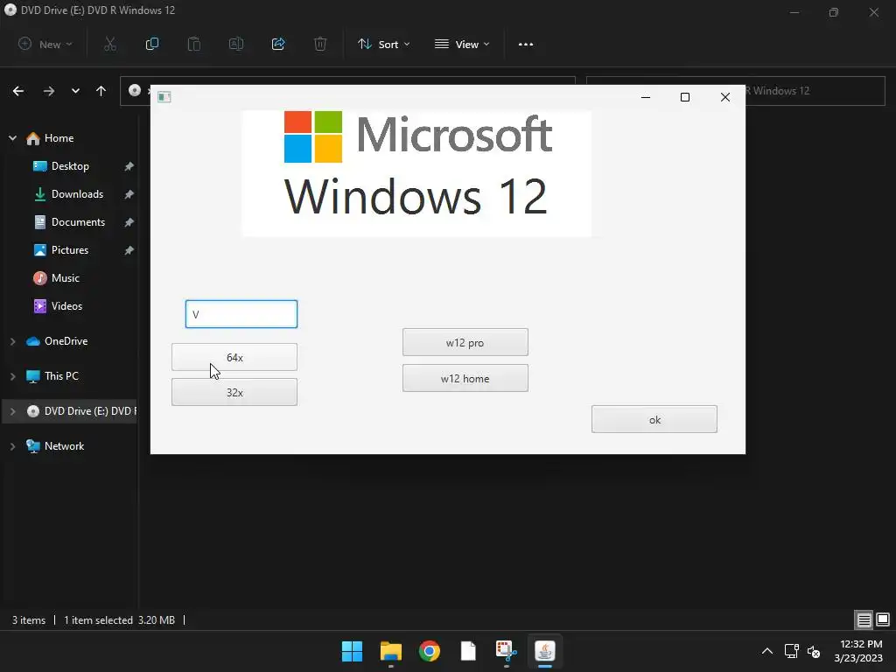Click the Share icon in Explorer toolbar
Image resolution: width=896 pixels, height=672 pixels.
pos(278,44)
